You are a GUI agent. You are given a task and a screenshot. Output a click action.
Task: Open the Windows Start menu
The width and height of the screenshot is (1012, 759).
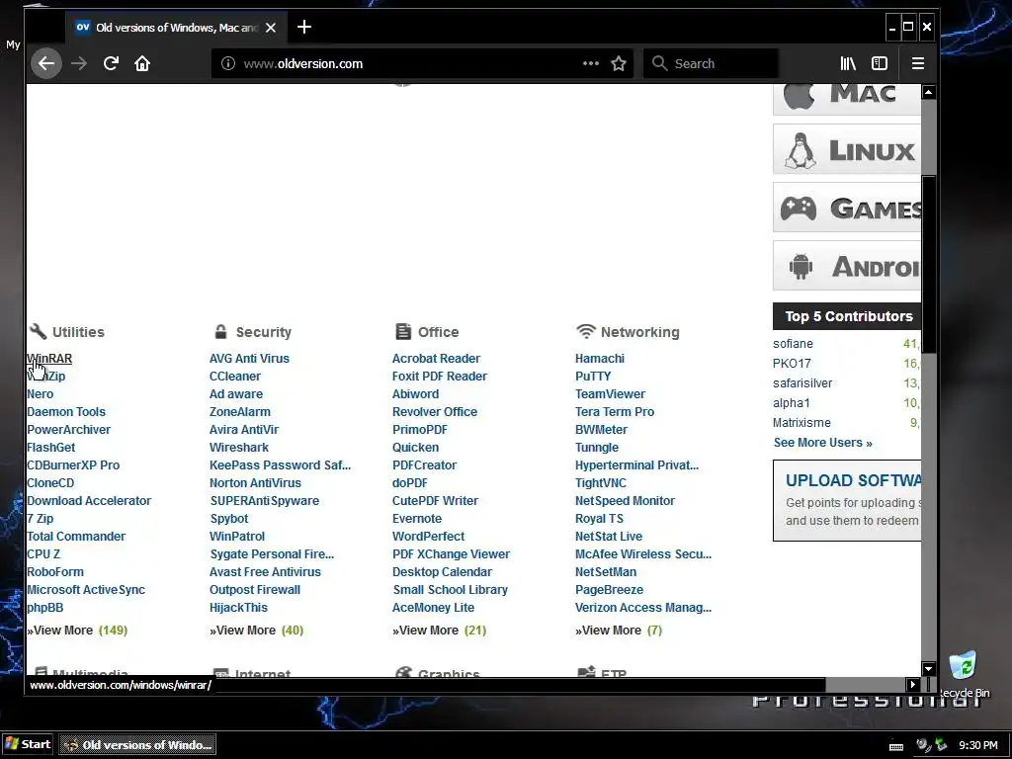[x=29, y=744]
